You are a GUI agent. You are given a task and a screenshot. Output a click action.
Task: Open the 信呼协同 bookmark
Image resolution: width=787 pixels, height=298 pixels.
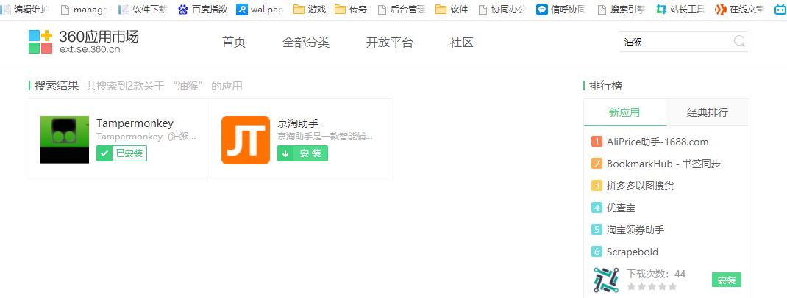(x=560, y=9)
